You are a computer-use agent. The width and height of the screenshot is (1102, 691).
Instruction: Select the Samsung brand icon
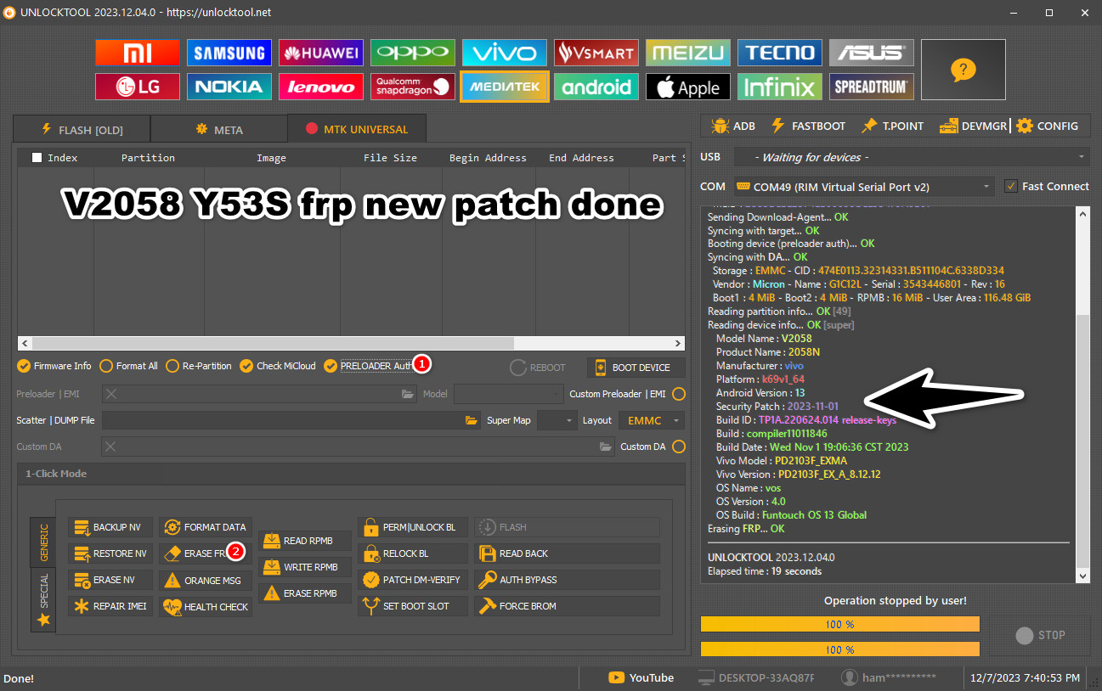(229, 53)
